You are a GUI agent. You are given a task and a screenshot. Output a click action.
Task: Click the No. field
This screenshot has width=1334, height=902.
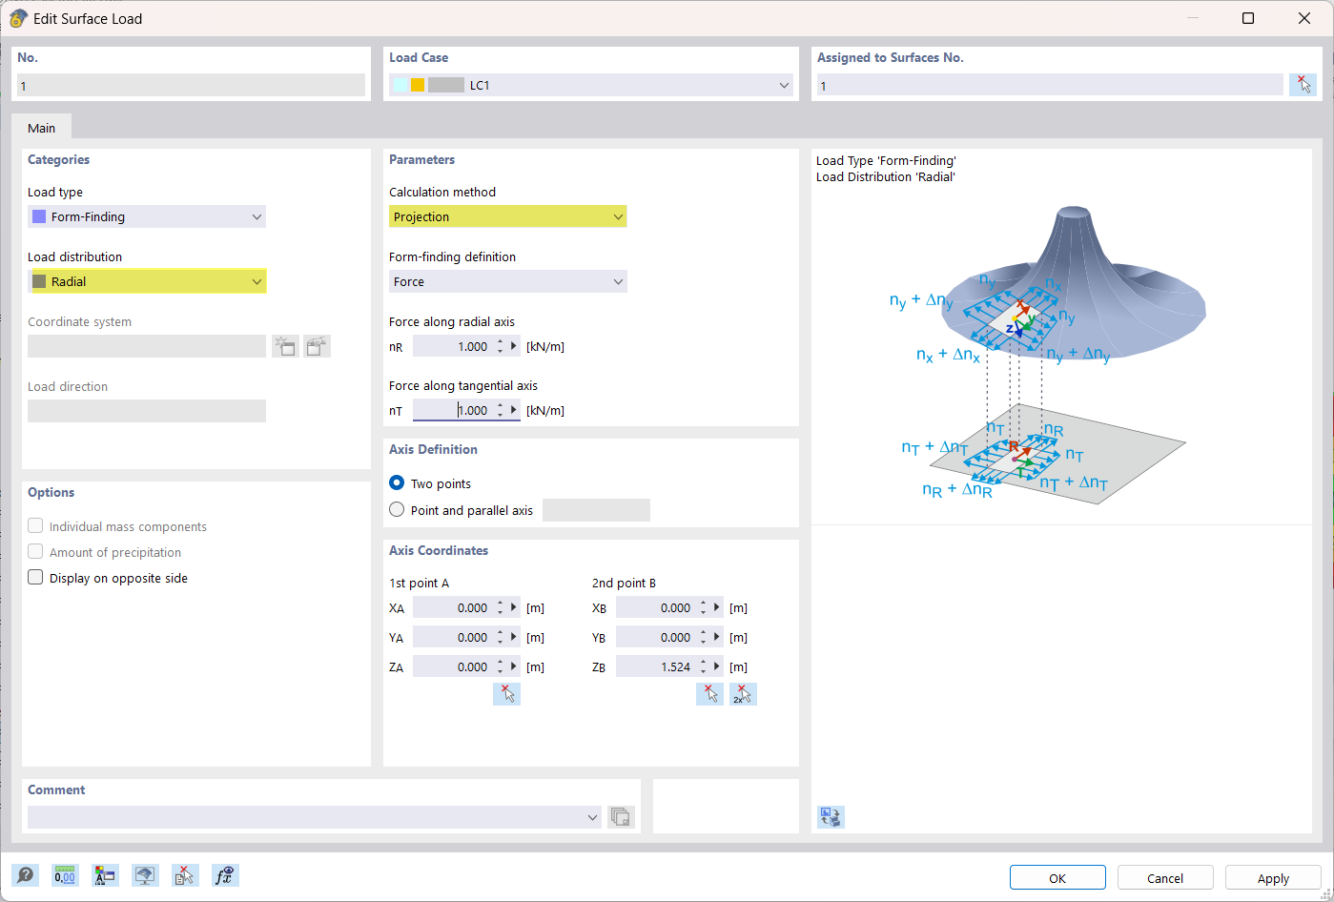(x=191, y=85)
